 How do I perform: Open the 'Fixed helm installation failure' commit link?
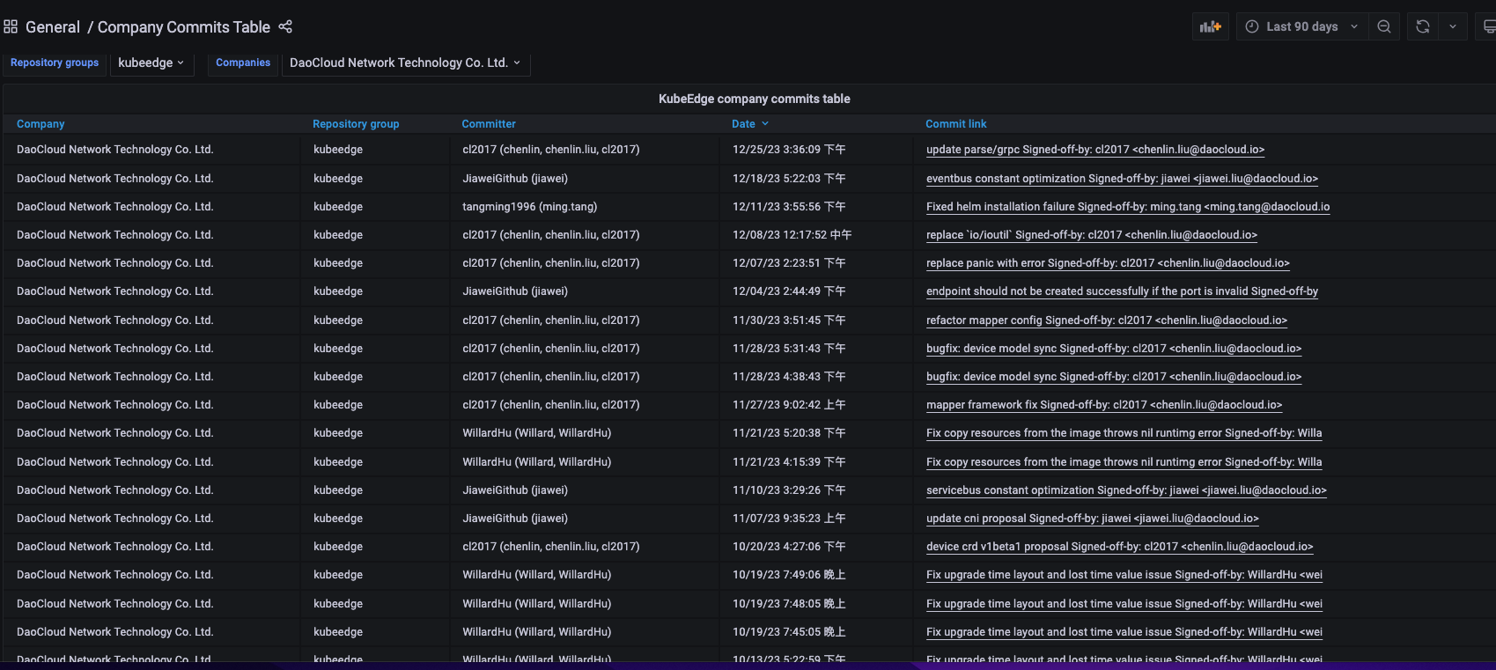pyautogui.click(x=1127, y=207)
